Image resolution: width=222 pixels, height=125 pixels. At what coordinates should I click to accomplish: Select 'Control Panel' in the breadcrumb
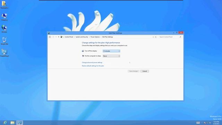(69, 37)
